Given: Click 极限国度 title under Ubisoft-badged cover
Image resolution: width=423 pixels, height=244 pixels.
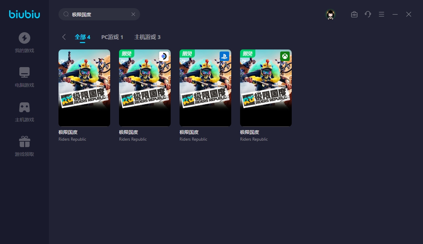Looking at the screenshot, I should coord(129,132).
